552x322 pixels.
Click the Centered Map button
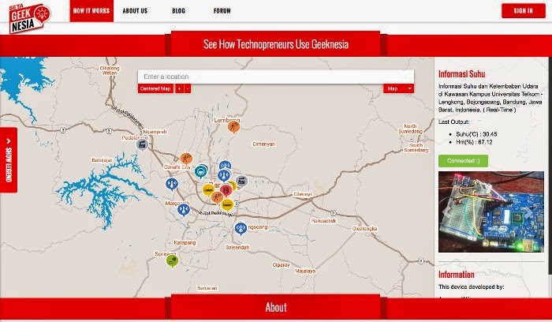click(x=155, y=88)
